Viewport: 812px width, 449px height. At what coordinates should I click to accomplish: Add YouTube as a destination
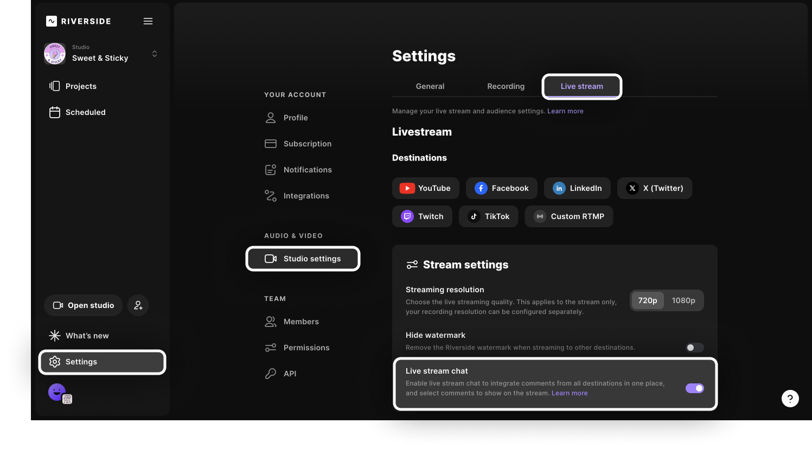point(426,188)
